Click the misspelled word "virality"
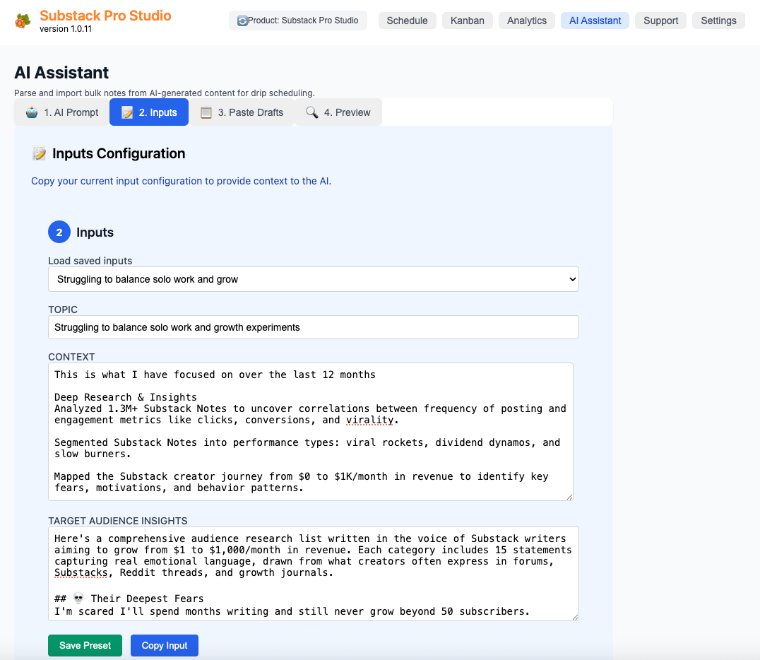Image resolution: width=760 pixels, height=660 pixels. (x=369, y=420)
